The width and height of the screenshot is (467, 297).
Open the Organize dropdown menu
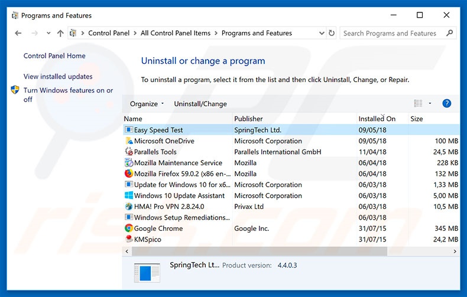(147, 104)
